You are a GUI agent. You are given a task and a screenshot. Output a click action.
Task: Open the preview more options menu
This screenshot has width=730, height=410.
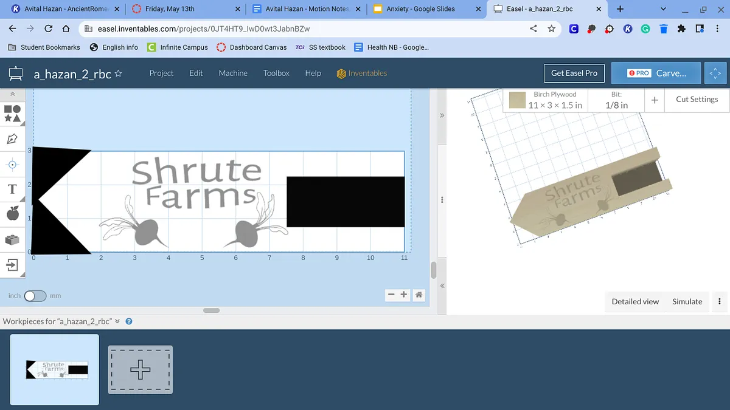coord(720,301)
